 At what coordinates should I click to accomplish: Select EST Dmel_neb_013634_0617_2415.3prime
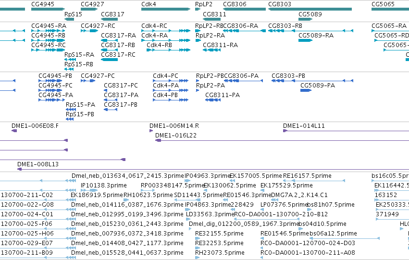[128, 176]
